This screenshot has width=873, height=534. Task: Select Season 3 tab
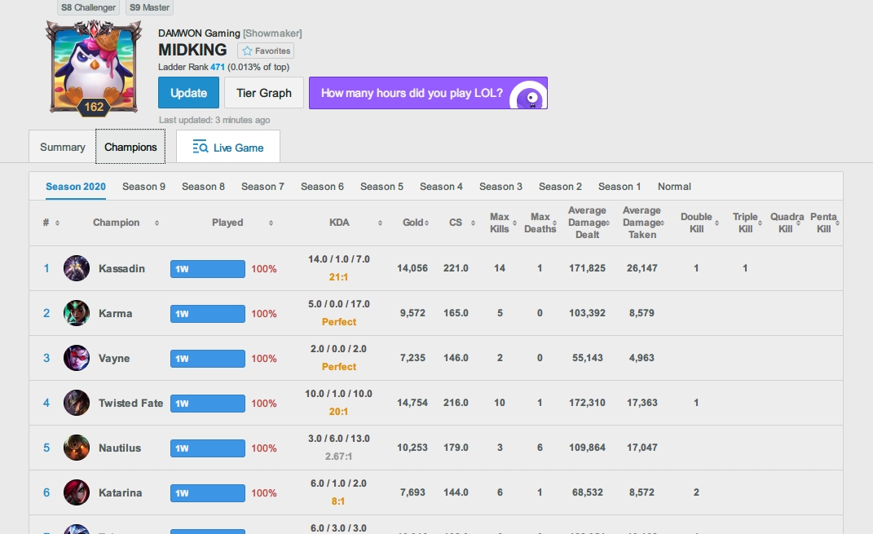click(501, 187)
